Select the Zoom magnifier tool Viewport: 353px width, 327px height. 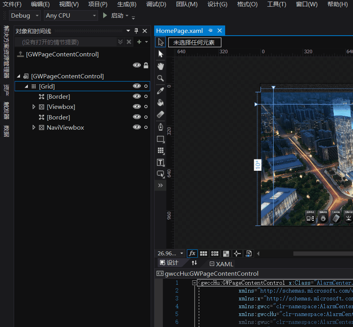[x=160, y=78]
